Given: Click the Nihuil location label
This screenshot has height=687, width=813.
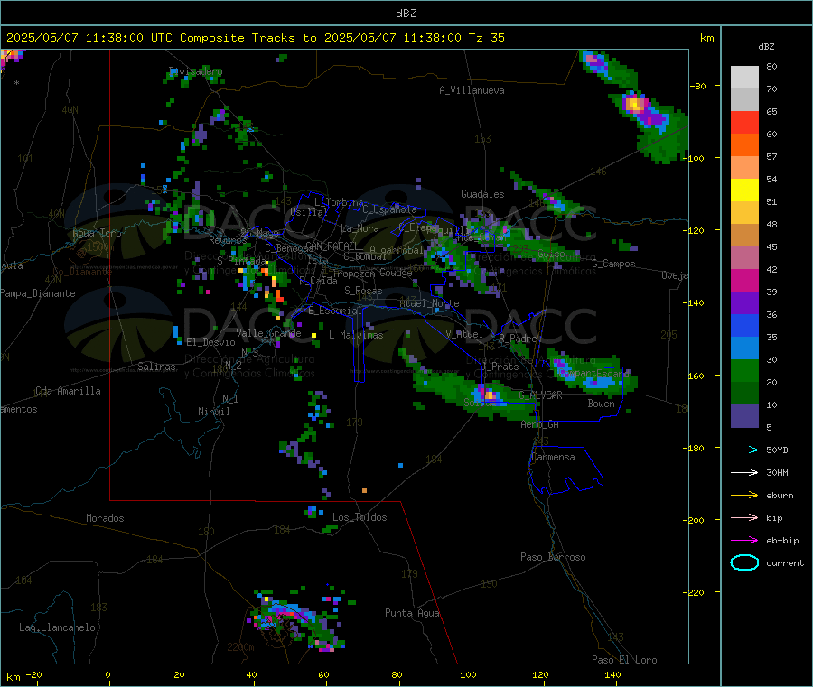Looking at the screenshot, I should tap(214, 412).
